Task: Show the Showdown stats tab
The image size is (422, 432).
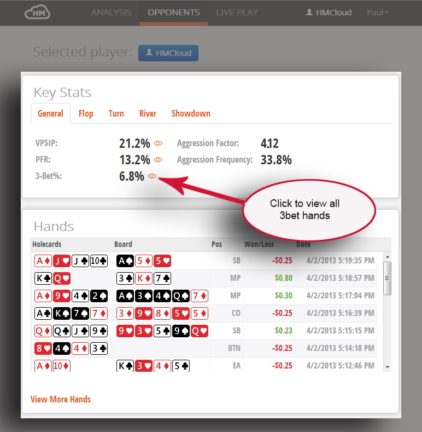Action: click(191, 113)
